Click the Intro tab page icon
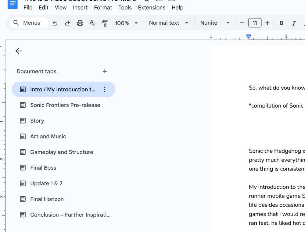This screenshot has height=232, width=305. [x=23, y=89]
